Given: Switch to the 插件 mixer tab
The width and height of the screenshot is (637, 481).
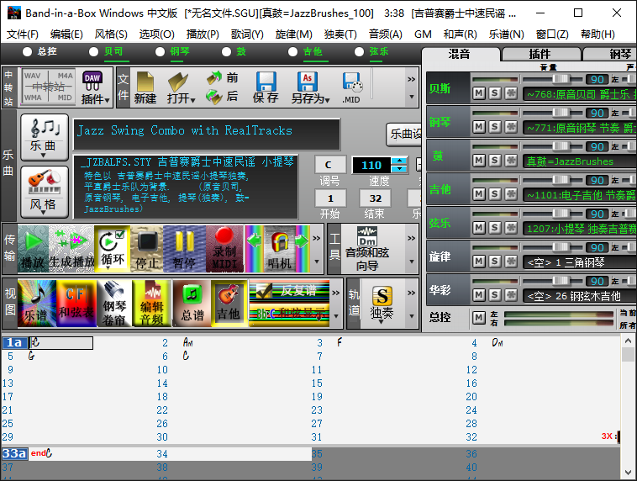Looking at the screenshot, I should point(540,54).
